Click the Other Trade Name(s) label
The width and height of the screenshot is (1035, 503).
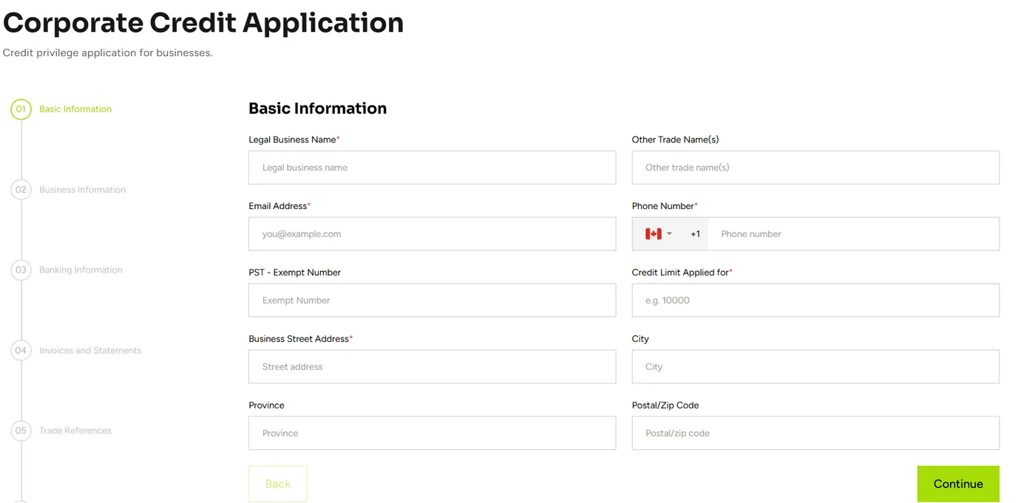click(675, 140)
